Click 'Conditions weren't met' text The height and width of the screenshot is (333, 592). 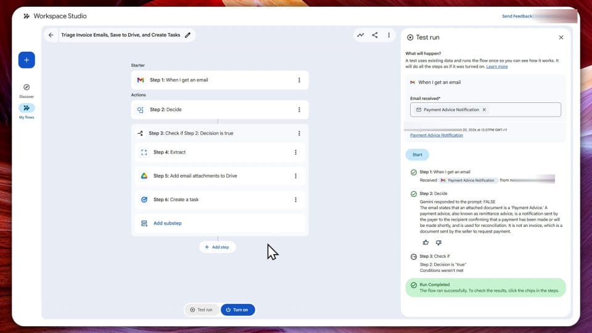(x=442, y=270)
